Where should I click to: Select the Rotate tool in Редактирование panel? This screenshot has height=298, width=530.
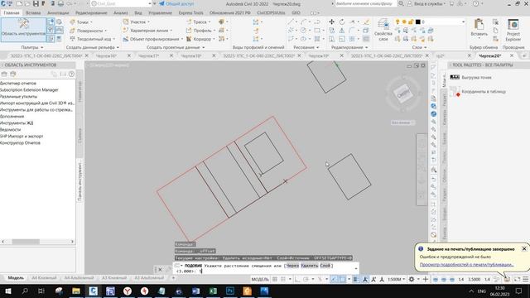(342, 22)
